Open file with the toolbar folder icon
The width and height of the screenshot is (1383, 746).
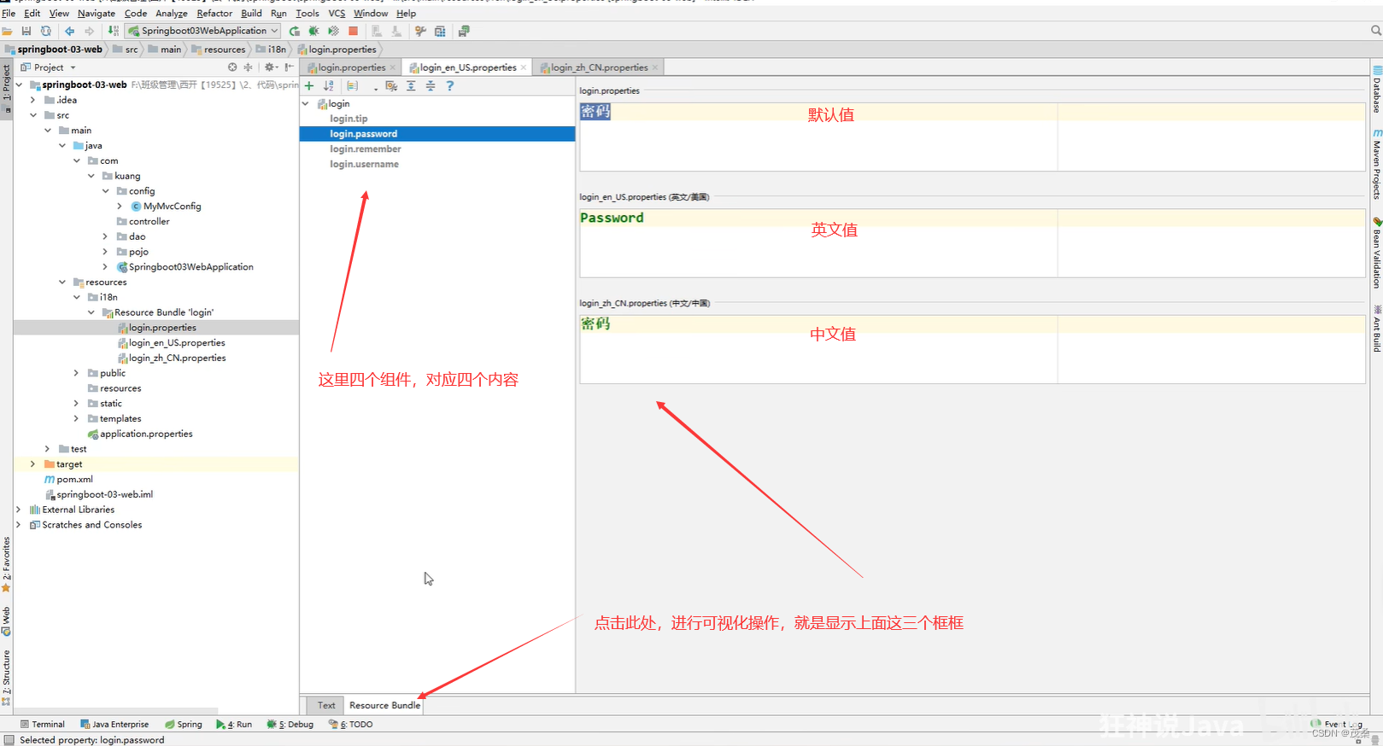pyautogui.click(x=7, y=31)
